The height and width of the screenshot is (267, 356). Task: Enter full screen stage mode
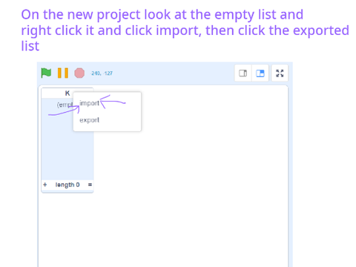point(280,73)
